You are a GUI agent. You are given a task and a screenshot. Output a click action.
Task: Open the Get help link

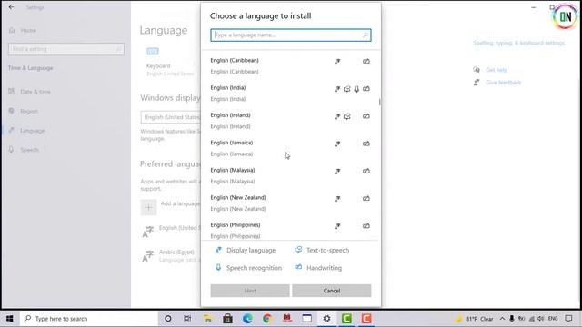[x=497, y=70]
